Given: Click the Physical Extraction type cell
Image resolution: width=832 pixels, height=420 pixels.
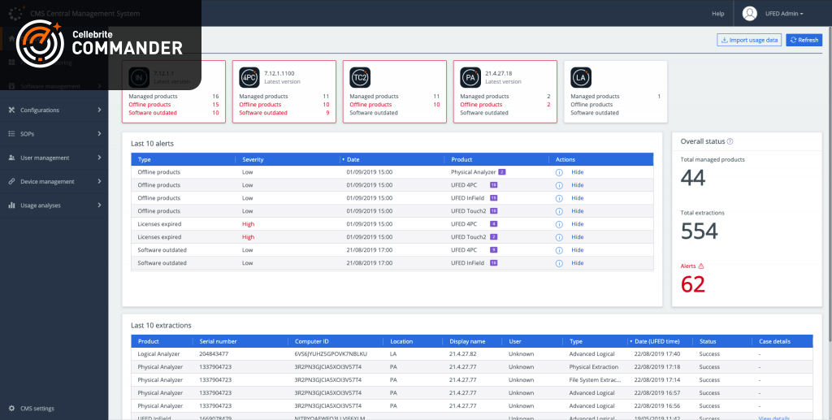Looking at the screenshot, I should coord(594,367).
